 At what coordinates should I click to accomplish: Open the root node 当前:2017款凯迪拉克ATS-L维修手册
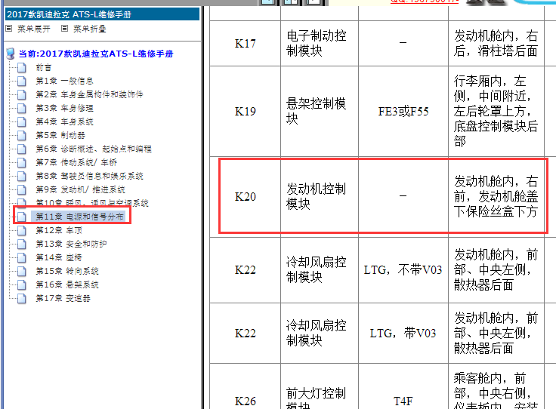[x=96, y=54]
